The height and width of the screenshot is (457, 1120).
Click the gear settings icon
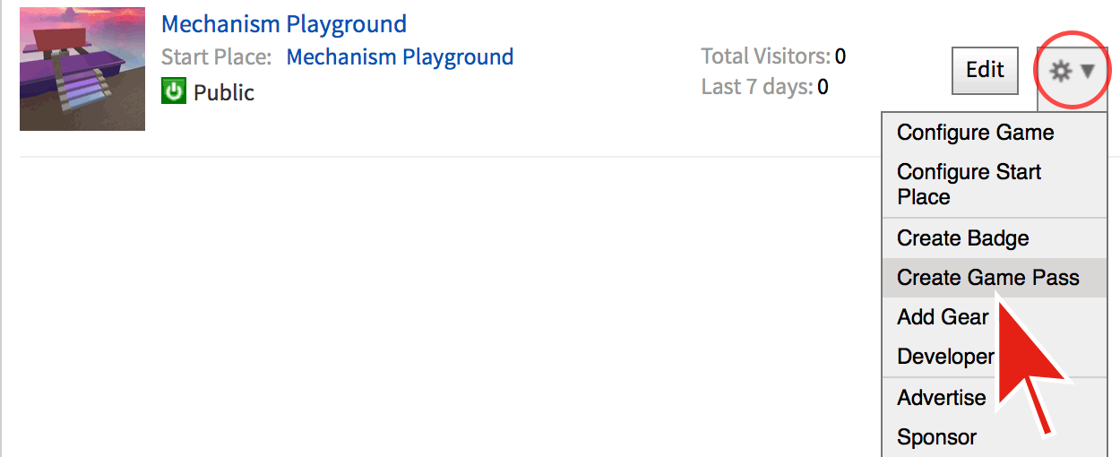click(1060, 71)
